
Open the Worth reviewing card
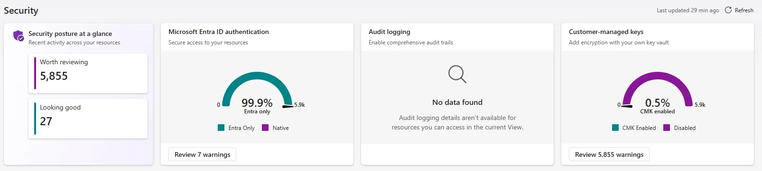click(88, 73)
